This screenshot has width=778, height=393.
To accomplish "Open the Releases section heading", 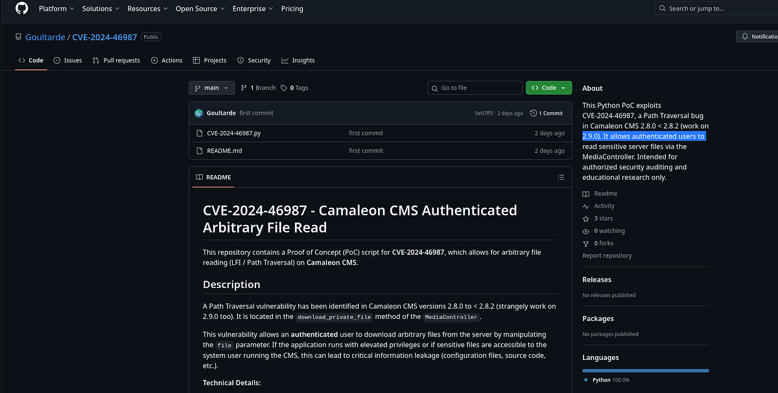I will pyautogui.click(x=596, y=280).
